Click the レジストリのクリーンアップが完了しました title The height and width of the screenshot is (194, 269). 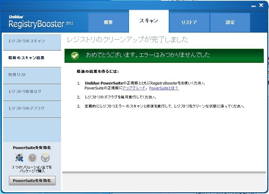tap(127, 39)
